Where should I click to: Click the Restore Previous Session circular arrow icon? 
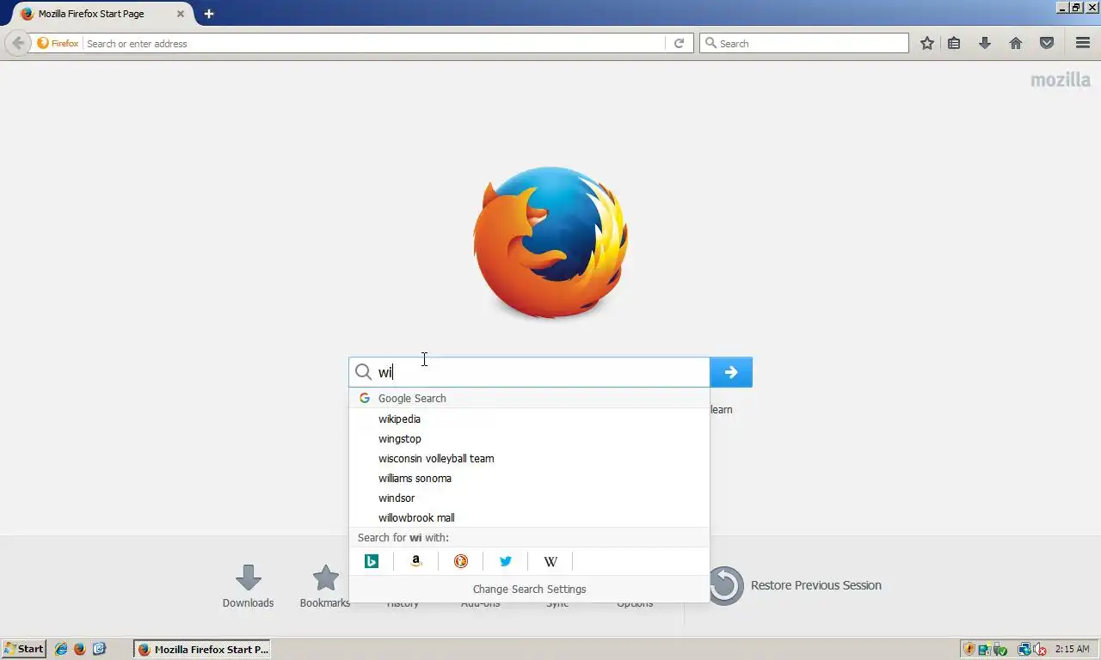725,585
